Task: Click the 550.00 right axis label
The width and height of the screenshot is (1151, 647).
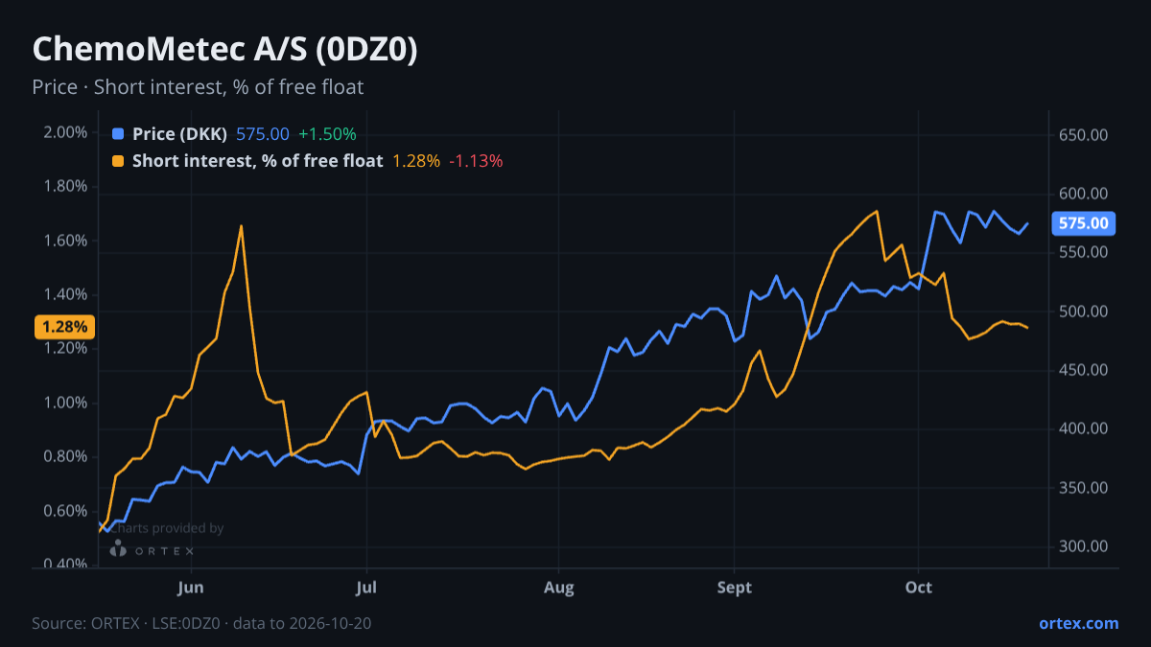Action: pos(1084,252)
